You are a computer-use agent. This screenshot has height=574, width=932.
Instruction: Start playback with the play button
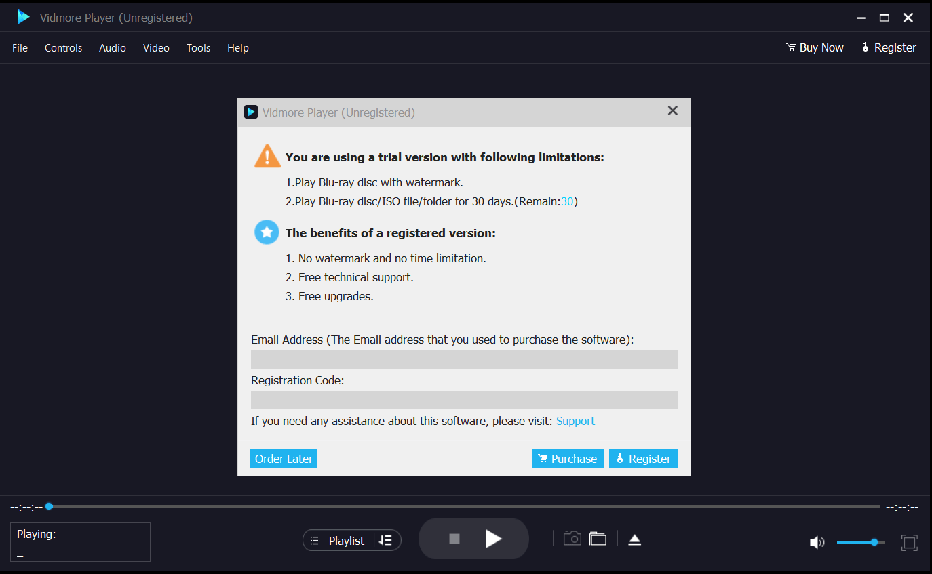click(x=494, y=539)
